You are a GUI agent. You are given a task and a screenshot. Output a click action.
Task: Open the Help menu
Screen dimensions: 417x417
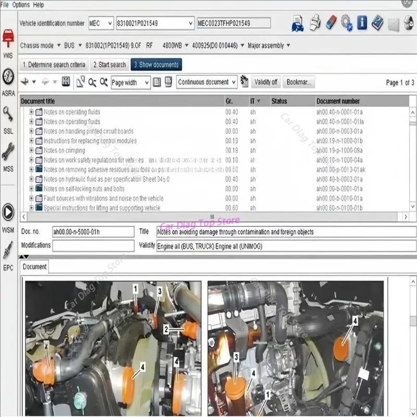pos(38,5)
